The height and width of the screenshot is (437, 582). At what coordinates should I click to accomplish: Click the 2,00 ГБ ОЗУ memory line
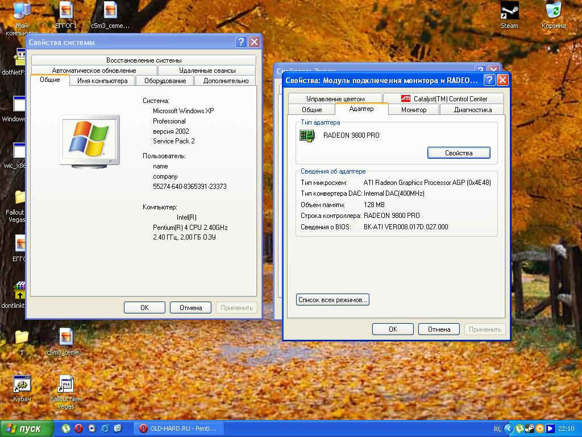(x=184, y=237)
